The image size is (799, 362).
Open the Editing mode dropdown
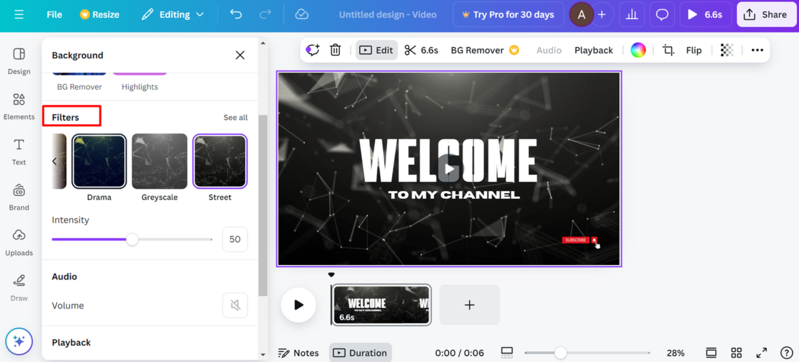(173, 14)
